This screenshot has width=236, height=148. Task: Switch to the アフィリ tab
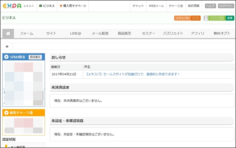[197, 33]
